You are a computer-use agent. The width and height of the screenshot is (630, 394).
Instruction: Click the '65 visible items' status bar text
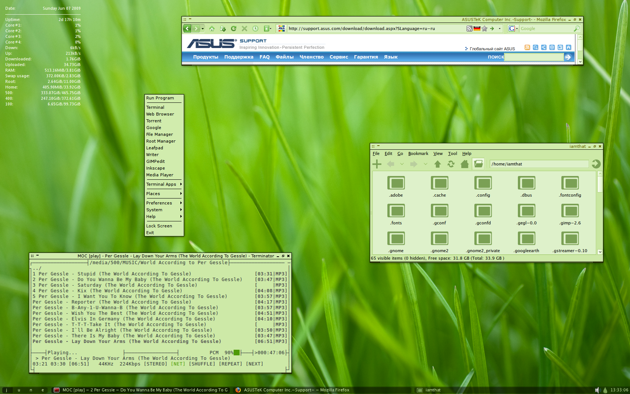437,258
